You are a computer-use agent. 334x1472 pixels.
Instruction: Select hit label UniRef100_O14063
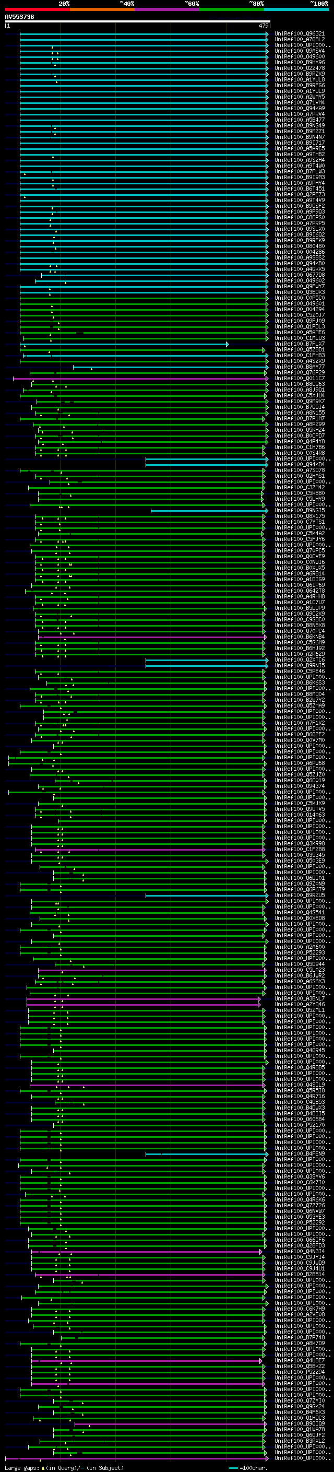pyautogui.click(x=300, y=815)
